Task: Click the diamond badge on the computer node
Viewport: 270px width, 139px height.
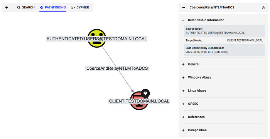Action: click(145, 94)
